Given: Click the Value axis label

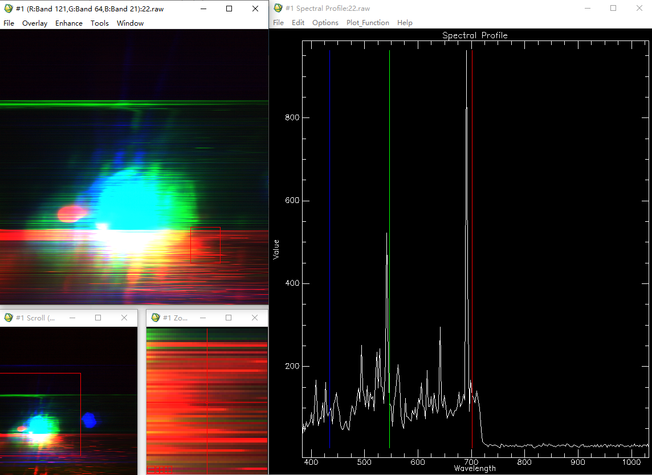Looking at the screenshot, I should coord(276,250).
